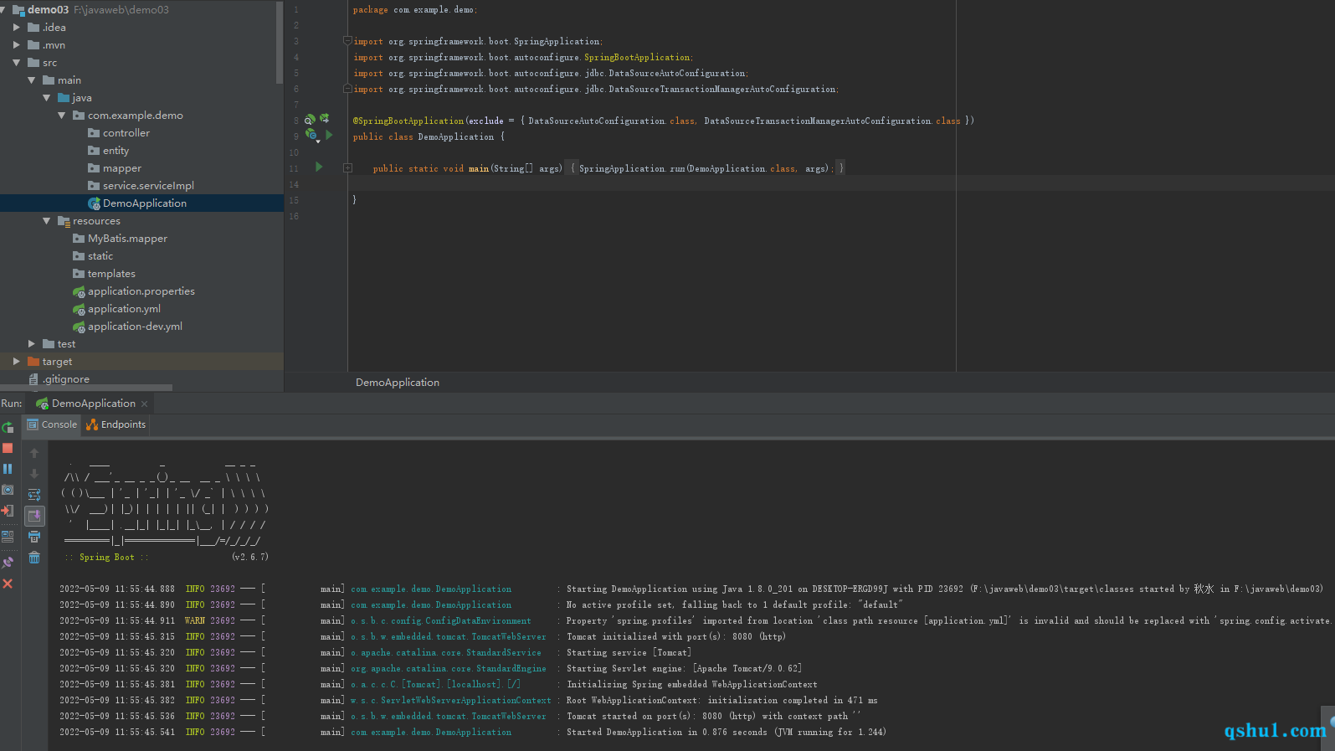The height and width of the screenshot is (751, 1335).
Task: Collapse the demo03 project root
Action: click(x=3, y=9)
